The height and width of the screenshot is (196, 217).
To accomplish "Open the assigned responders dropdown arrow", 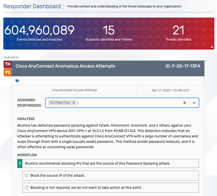I will coord(194,103).
